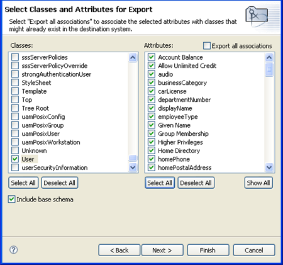Click Deselect All under Attributes list
This screenshot has height=265, width=283.
[196, 183]
